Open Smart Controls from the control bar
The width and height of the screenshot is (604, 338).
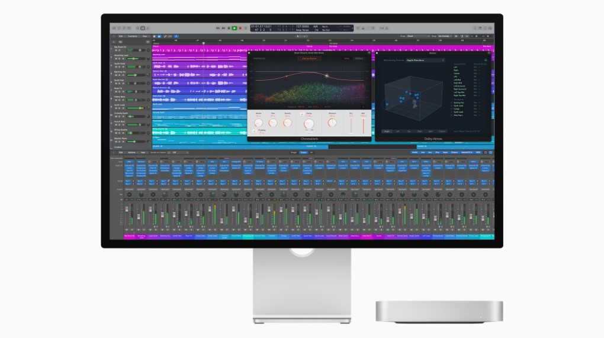tap(137, 28)
